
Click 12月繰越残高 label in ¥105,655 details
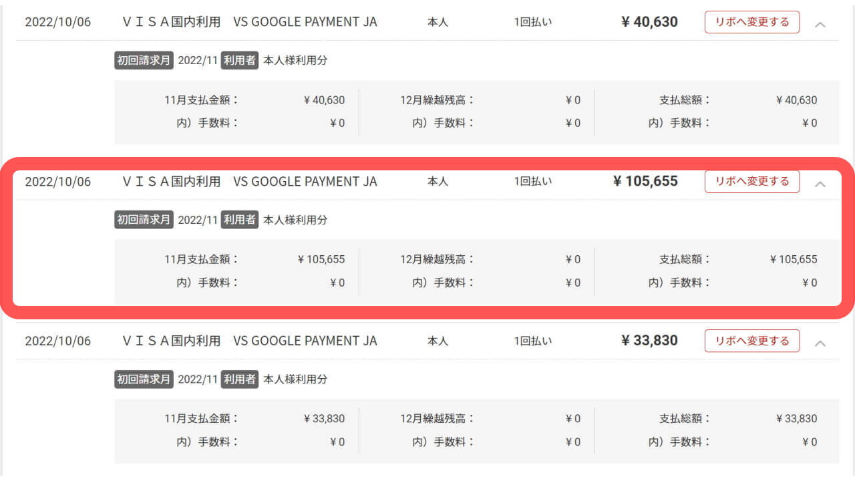click(x=437, y=259)
